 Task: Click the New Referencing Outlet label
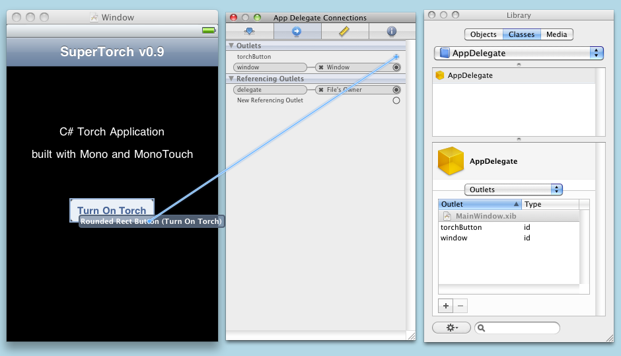(270, 100)
